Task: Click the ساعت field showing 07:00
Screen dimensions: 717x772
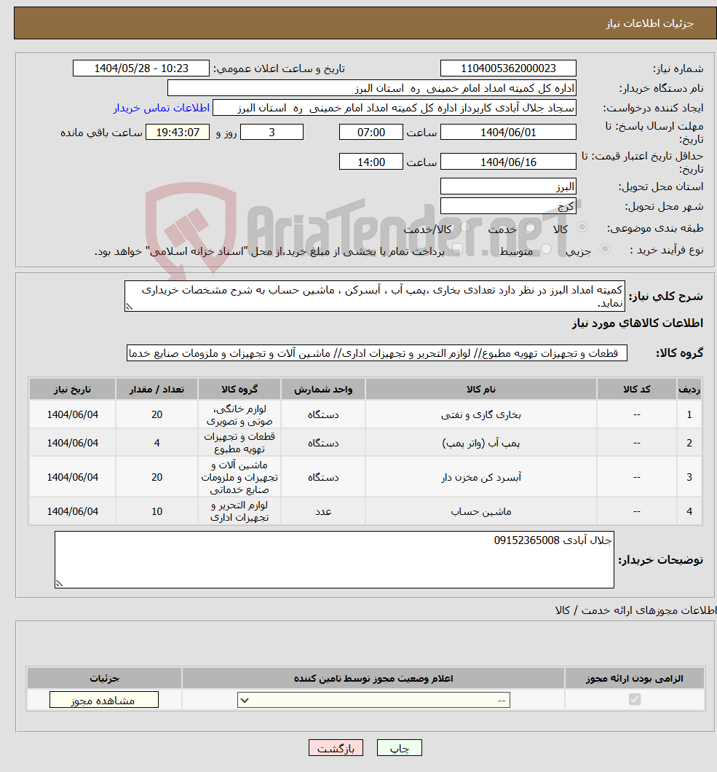Action: (371, 132)
